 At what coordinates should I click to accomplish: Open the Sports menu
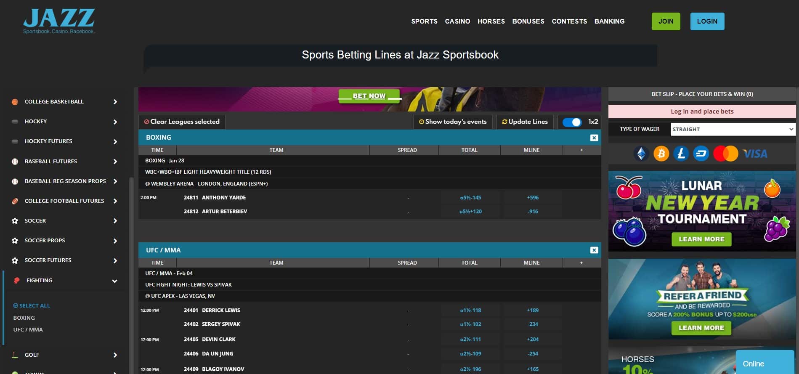click(x=424, y=21)
